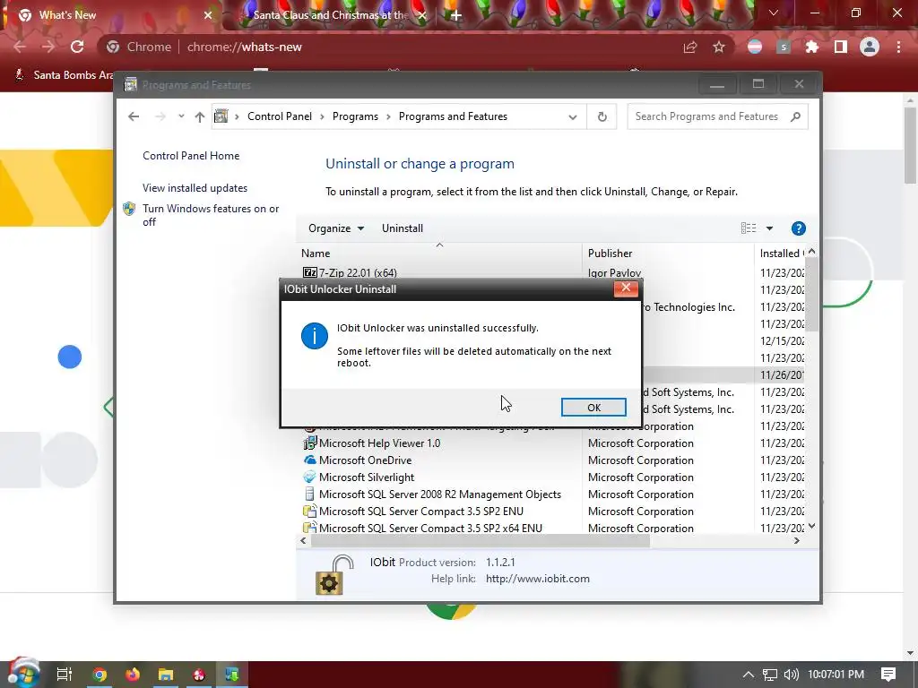
Task: Open View installed updates link
Action: click(195, 188)
